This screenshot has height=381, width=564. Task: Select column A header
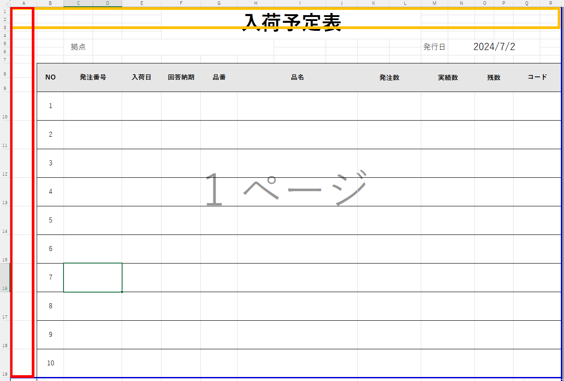tap(23, 3)
